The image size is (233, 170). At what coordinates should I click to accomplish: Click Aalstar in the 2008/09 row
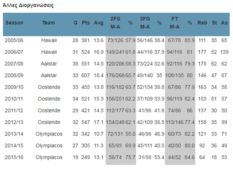click(49, 76)
